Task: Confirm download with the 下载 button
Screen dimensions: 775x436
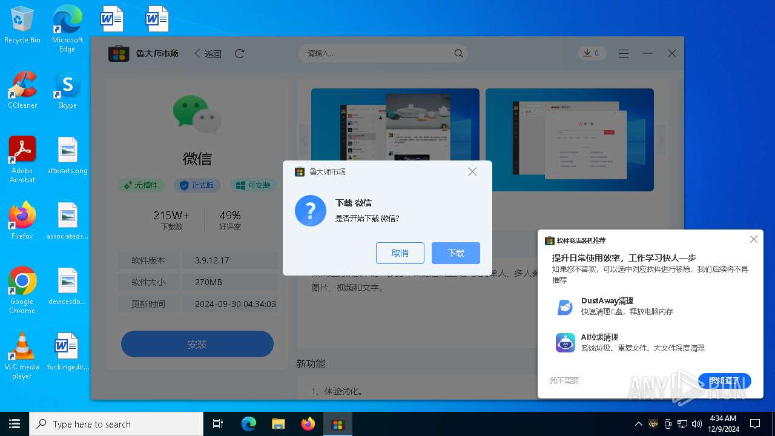Action: [x=456, y=253]
